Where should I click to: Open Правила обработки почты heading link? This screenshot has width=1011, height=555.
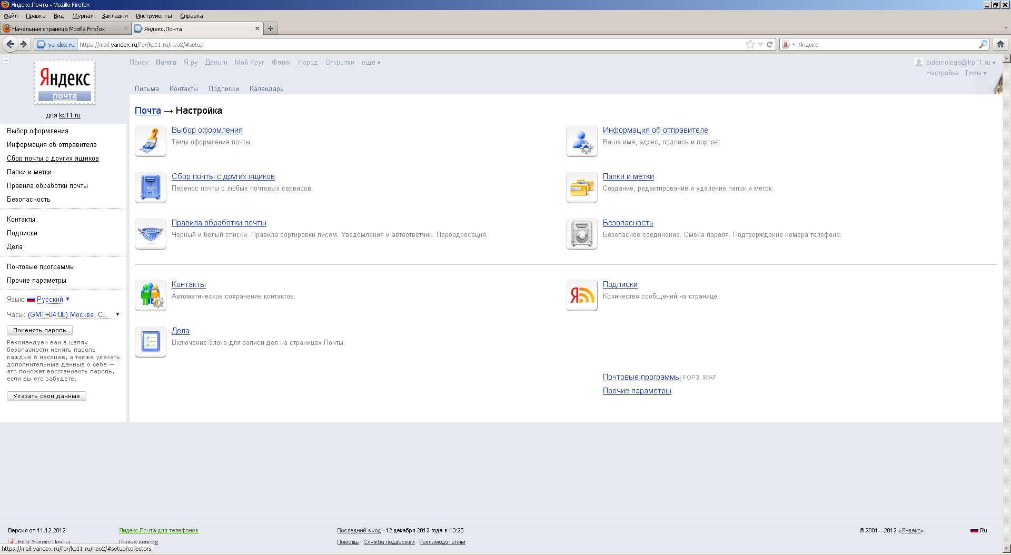219,223
